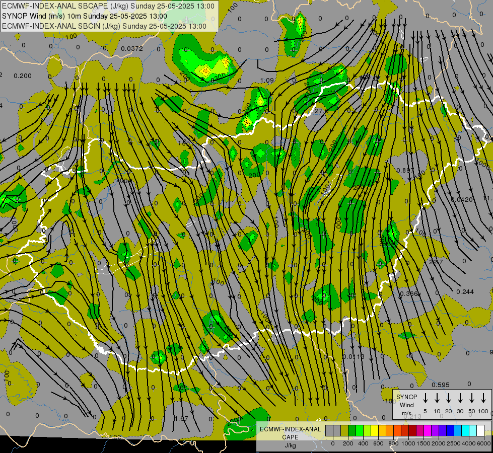Click the map value '0.366'
The height and width of the screenshot is (453, 493).
click(409, 293)
